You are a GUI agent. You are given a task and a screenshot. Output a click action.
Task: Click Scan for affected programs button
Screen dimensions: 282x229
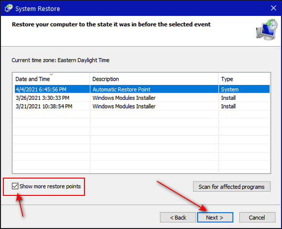[x=232, y=187]
